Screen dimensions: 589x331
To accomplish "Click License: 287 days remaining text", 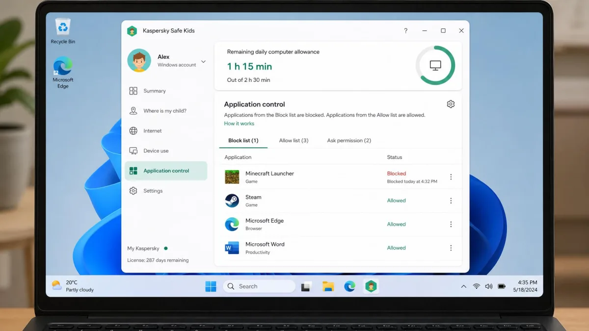I will (x=158, y=260).
